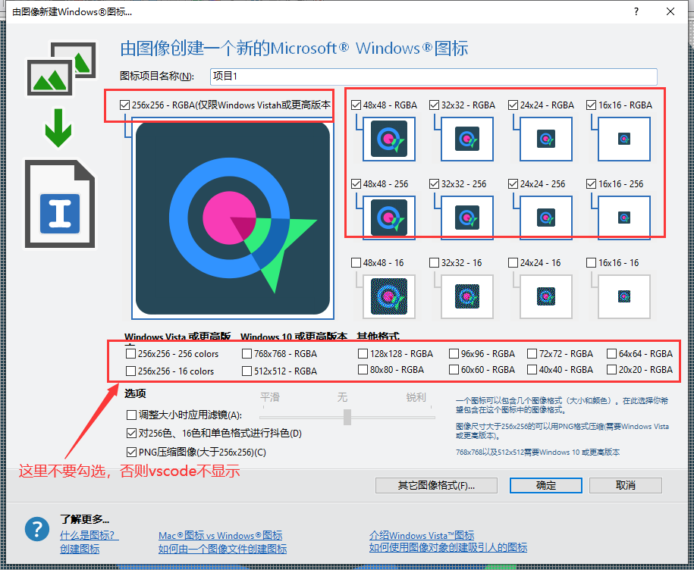Check 64x64 - RGBA option
Image resolution: width=694 pixels, height=570 pixels.
coord(611,354)
